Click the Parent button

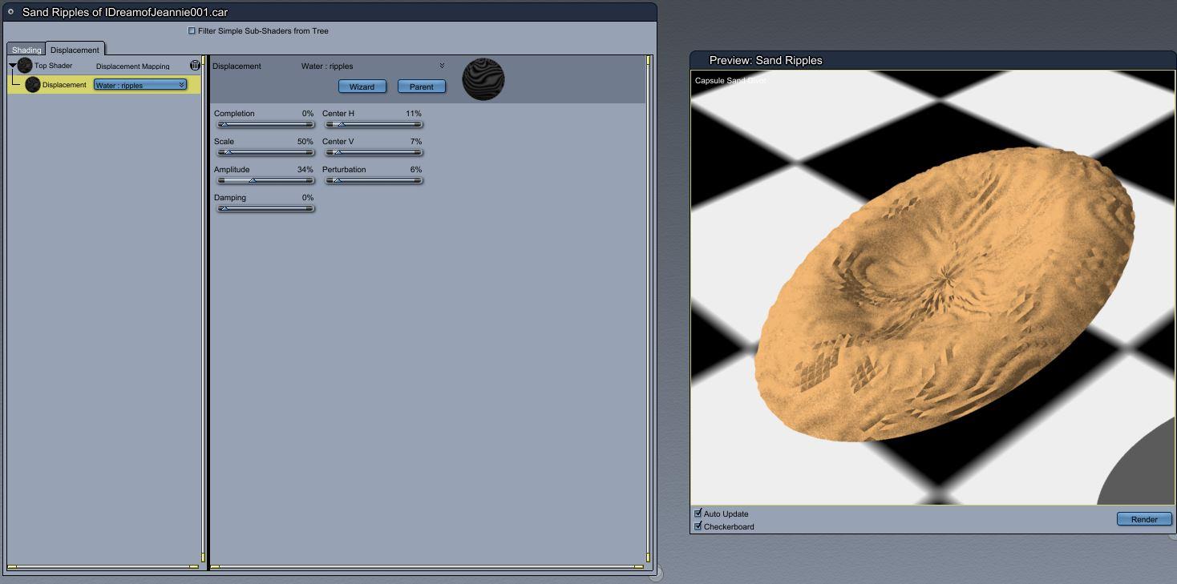[x=422, y=87]
